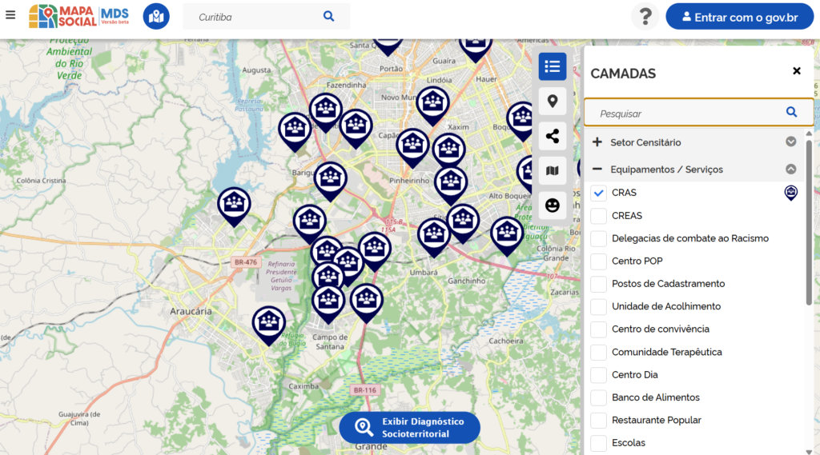The height and width of the screenshot is (455, 820).
Task: Open the base map icon
Action: [x=553, y=170]
